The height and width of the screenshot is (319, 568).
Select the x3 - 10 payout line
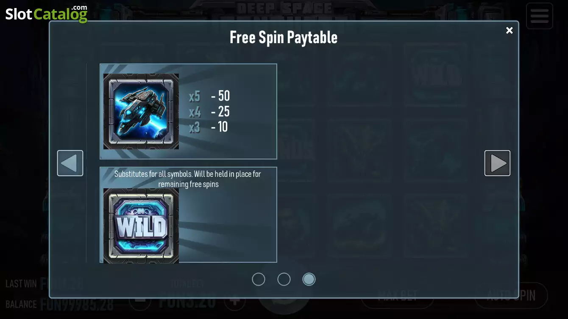pos(209,126)
